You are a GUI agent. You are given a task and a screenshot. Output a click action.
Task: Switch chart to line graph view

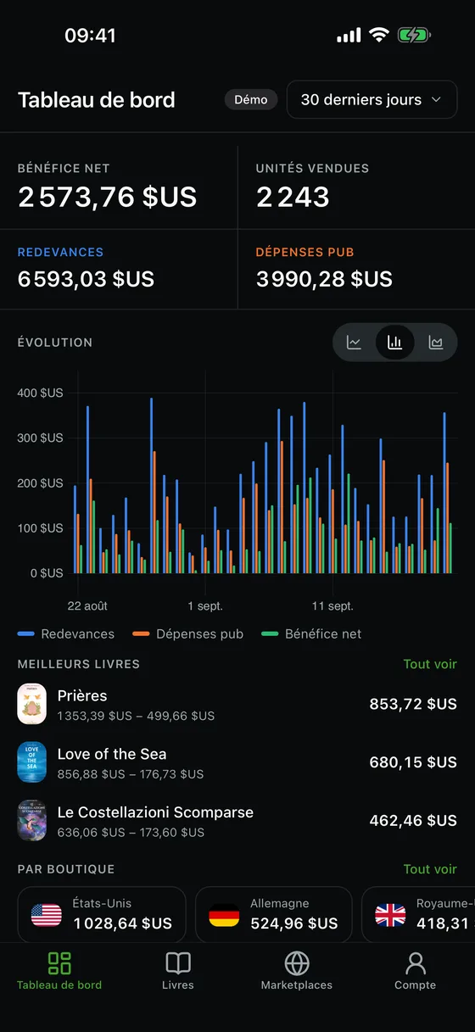tap(355, 343)
